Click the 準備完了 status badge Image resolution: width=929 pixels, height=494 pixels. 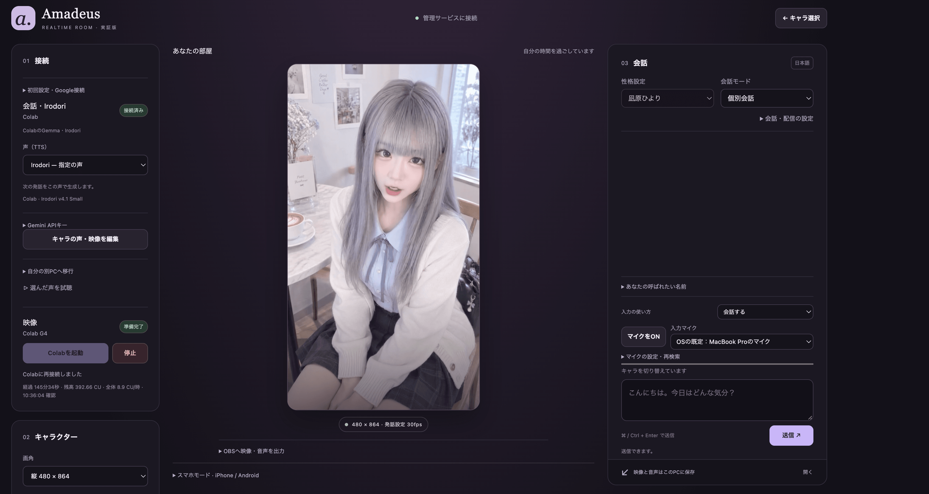[133, 327]
